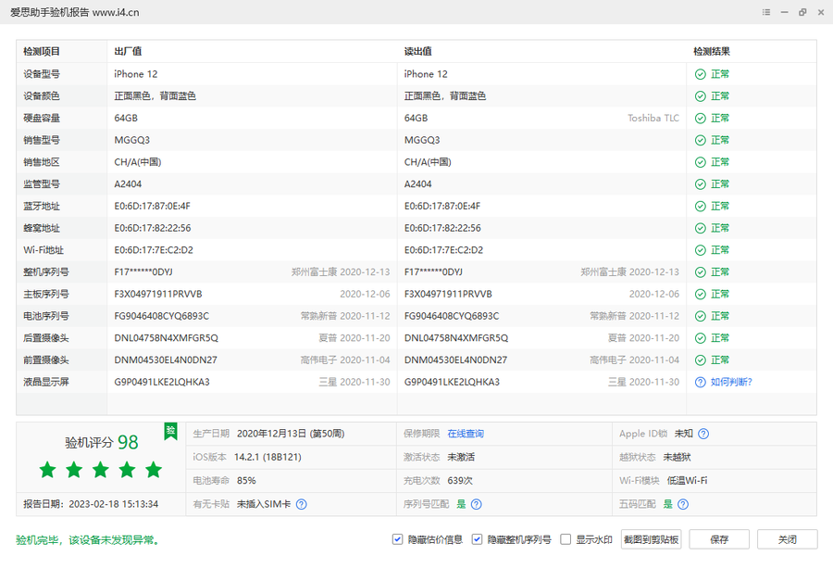Click the 读出值 column header
This screenshot has width=833, height=568.
click(x=418, y=52)
